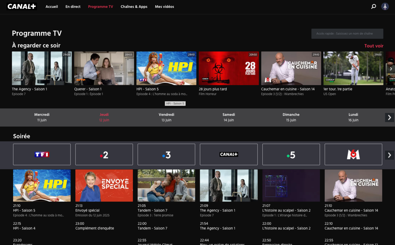Click 22:10 'Cauchemar en cuisine - Saison 14' listing
The width and height of the screenshot is (395, 245).
tap(351, 228)
